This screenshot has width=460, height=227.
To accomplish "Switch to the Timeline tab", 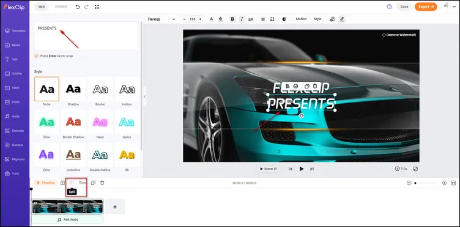I will pos(45,183).
